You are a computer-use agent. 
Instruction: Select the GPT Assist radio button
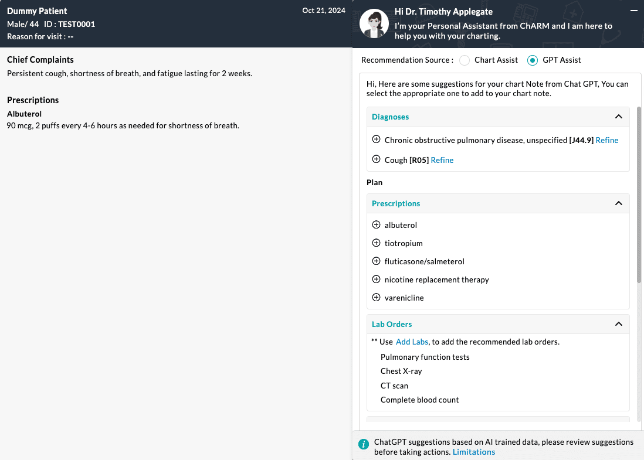(533, 60)
